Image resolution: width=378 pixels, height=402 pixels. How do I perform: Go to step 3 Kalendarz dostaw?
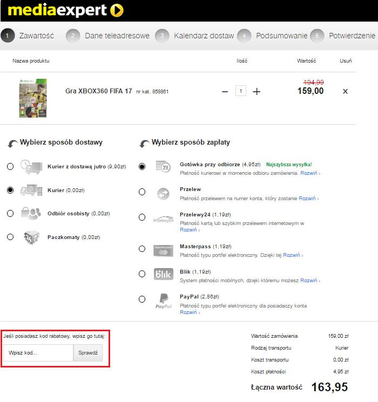coord(194,36)
